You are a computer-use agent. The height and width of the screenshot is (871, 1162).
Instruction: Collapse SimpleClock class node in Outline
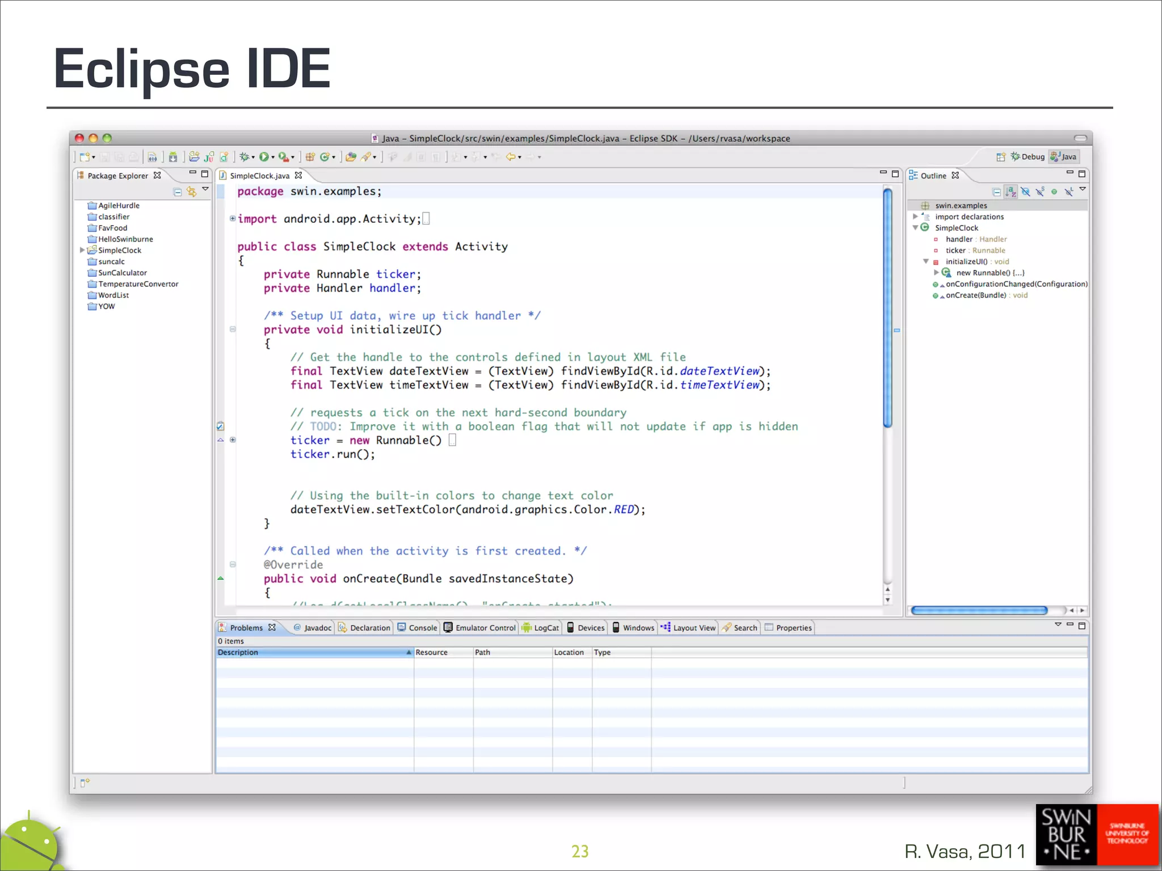click(x=915, y=228)
